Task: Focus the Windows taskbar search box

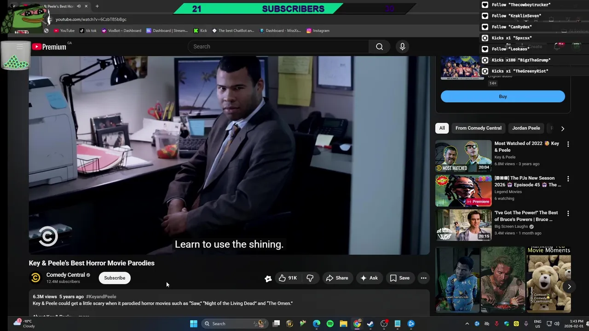Action: coord(236,324)
